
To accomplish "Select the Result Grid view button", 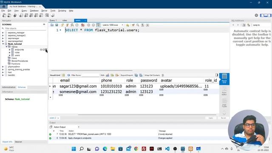I will click(224, 79).
